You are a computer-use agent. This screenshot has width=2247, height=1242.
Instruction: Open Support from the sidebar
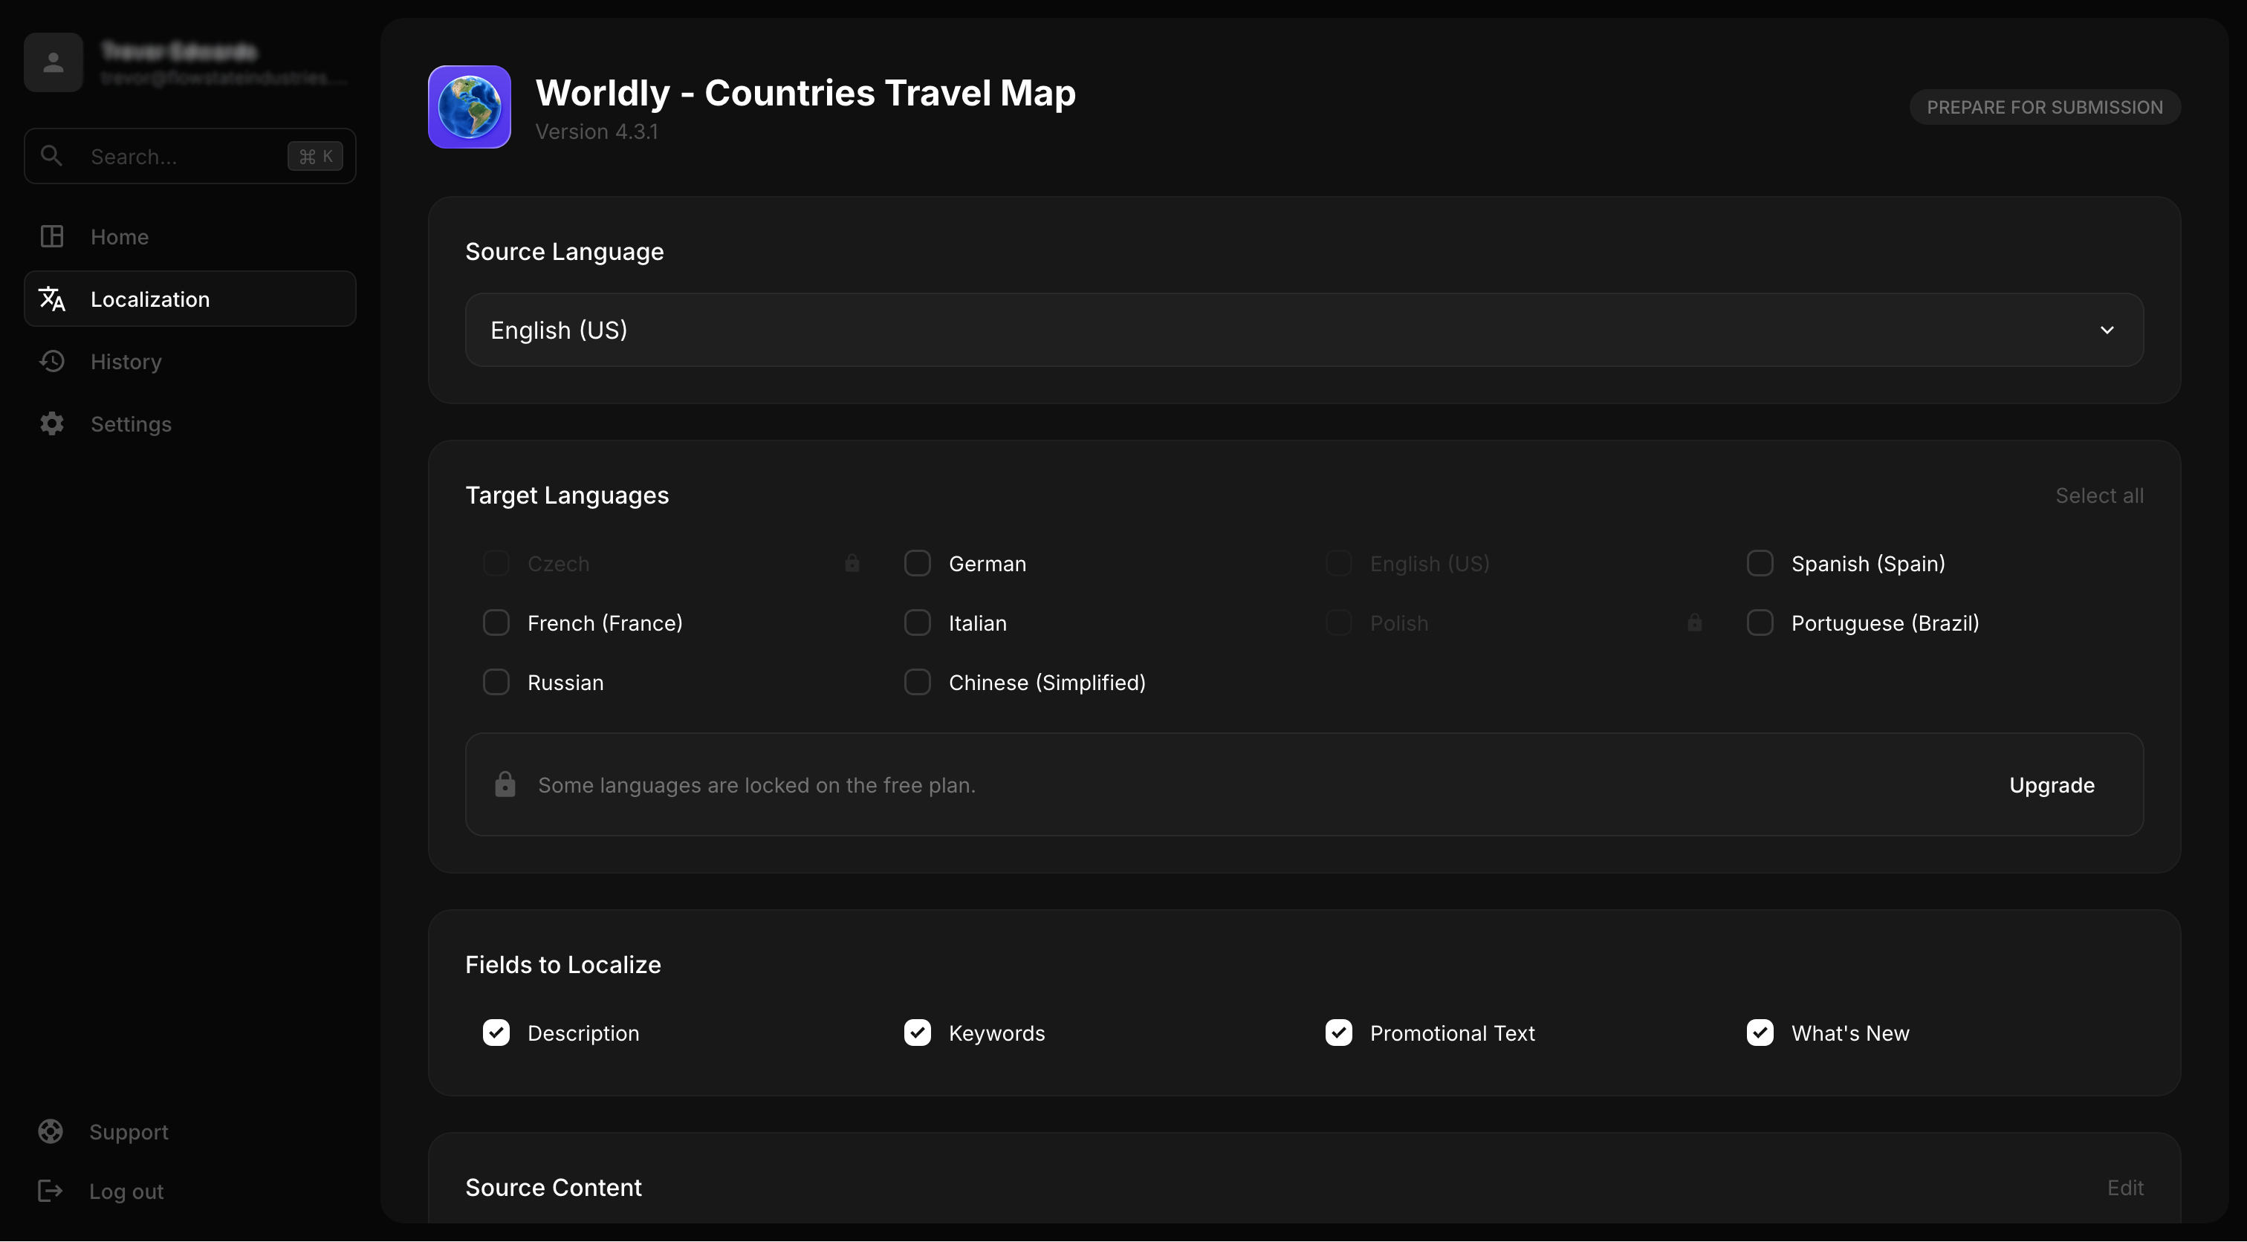(x=129, y=1131)
